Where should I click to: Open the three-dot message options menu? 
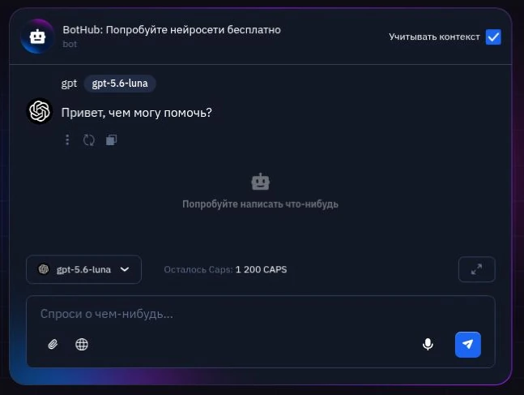67,140
